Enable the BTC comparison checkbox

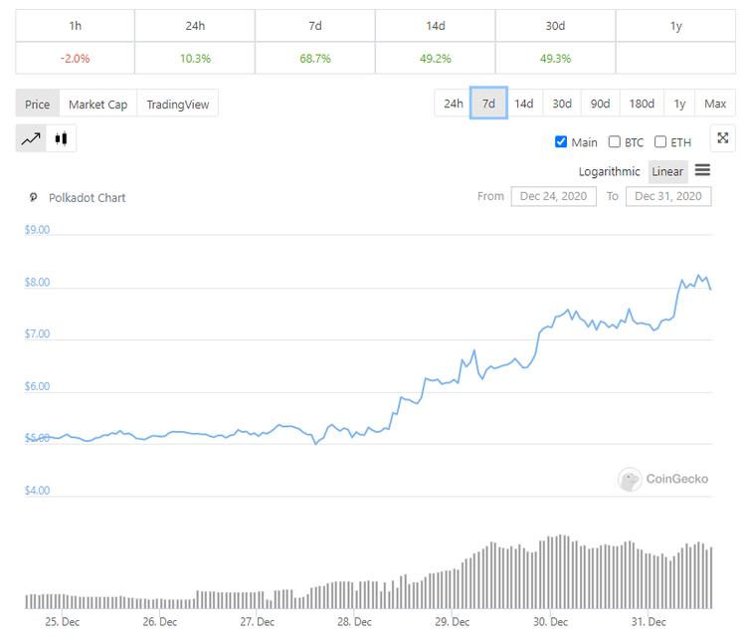pos(615,142)
